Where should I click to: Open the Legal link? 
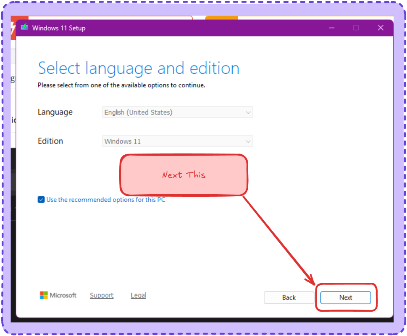[138, 295]
